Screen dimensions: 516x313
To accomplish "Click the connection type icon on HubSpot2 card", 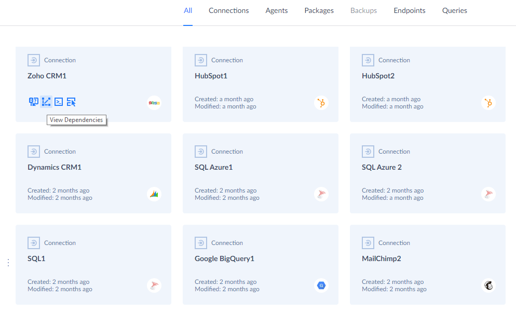I will pos(368,60).
